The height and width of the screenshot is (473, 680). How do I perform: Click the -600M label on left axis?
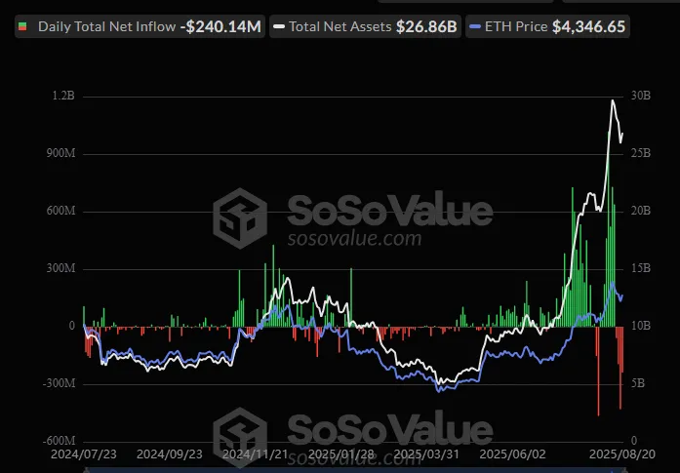pos(58,441)
